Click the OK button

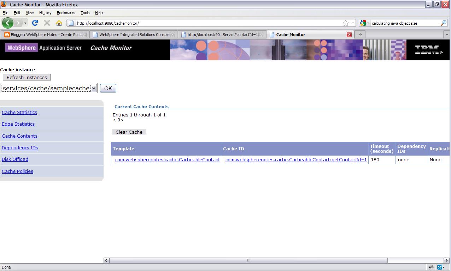pyautogui.click(x=108, y=88)
